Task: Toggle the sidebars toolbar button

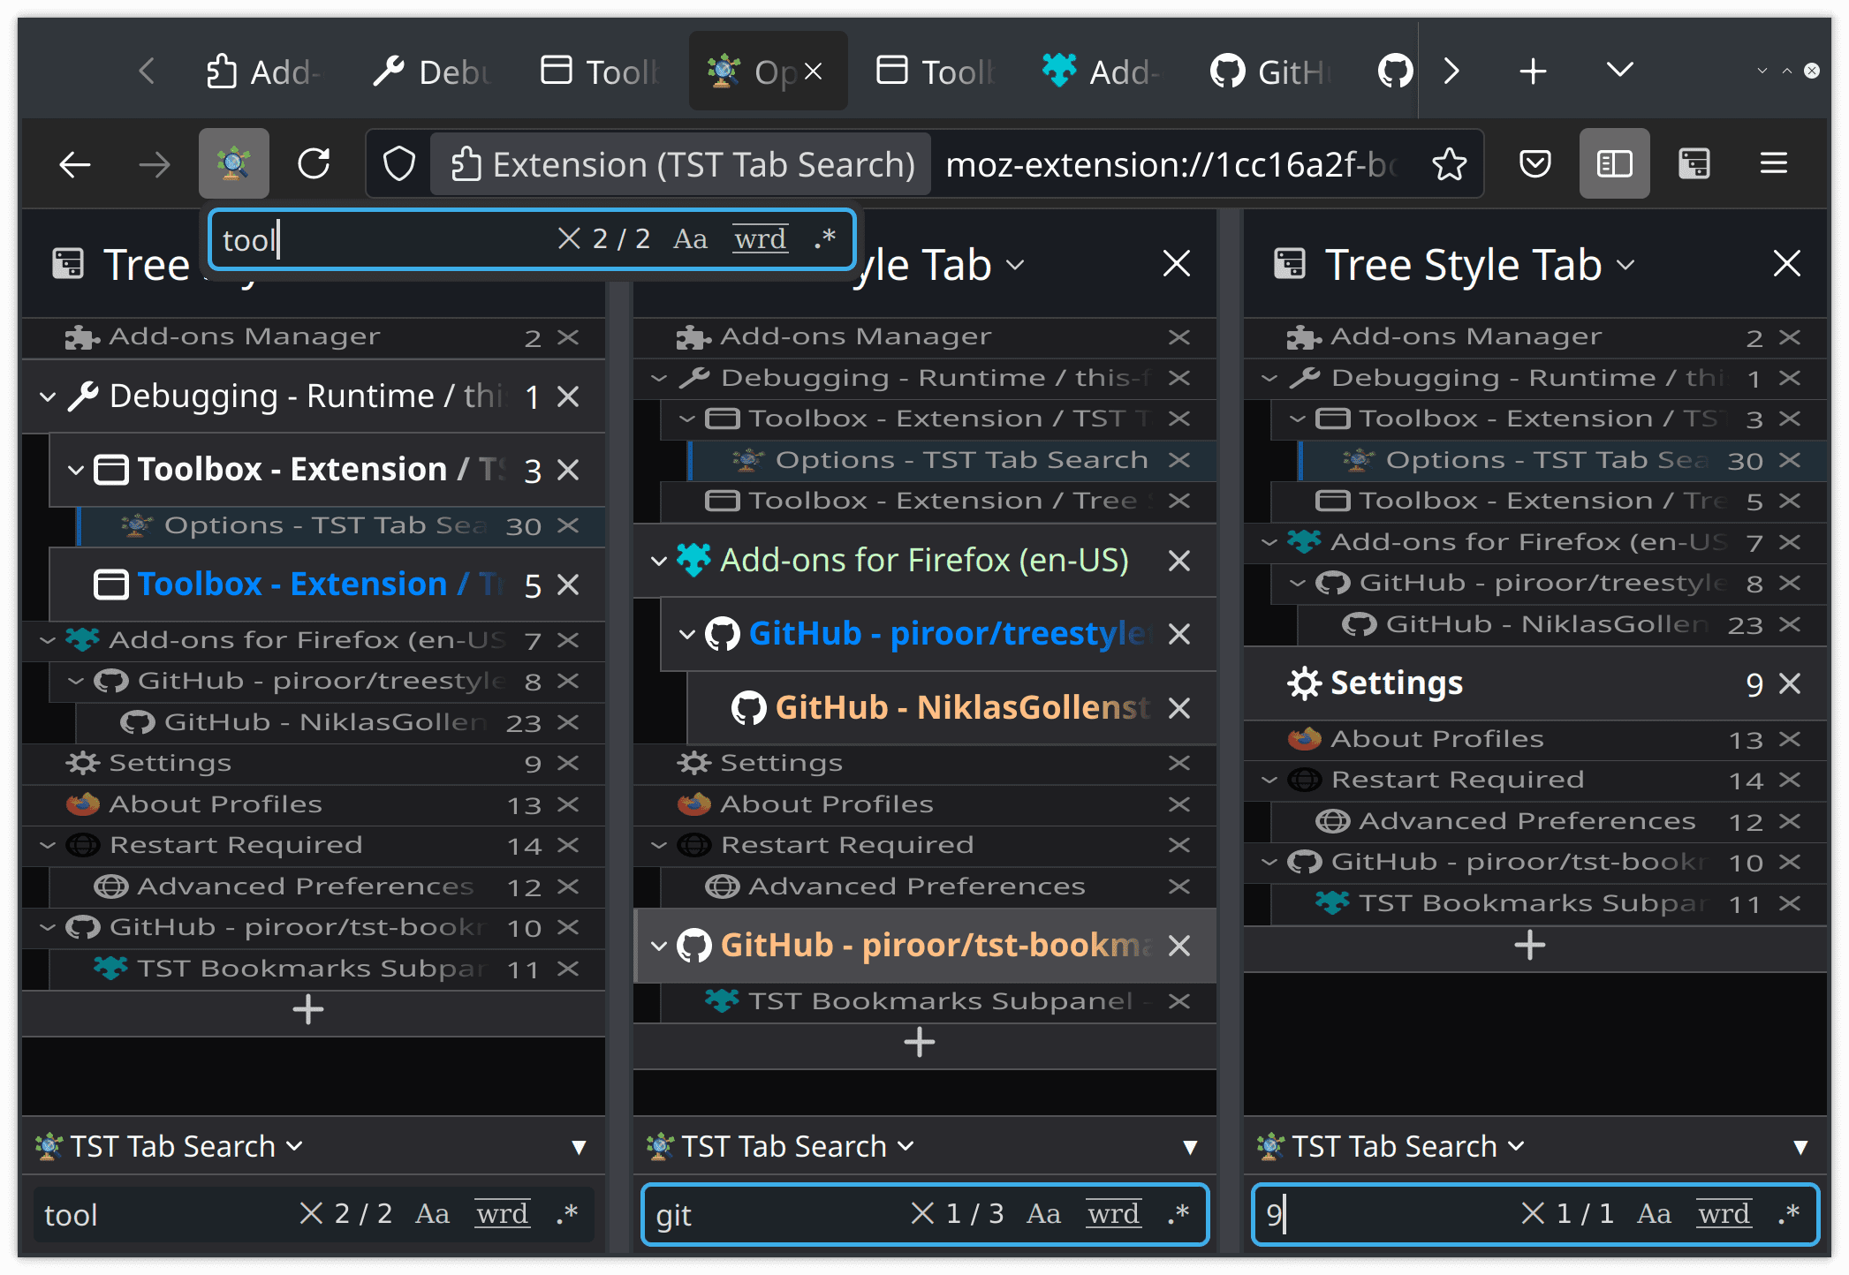Action: click(x=1614, y=164)
